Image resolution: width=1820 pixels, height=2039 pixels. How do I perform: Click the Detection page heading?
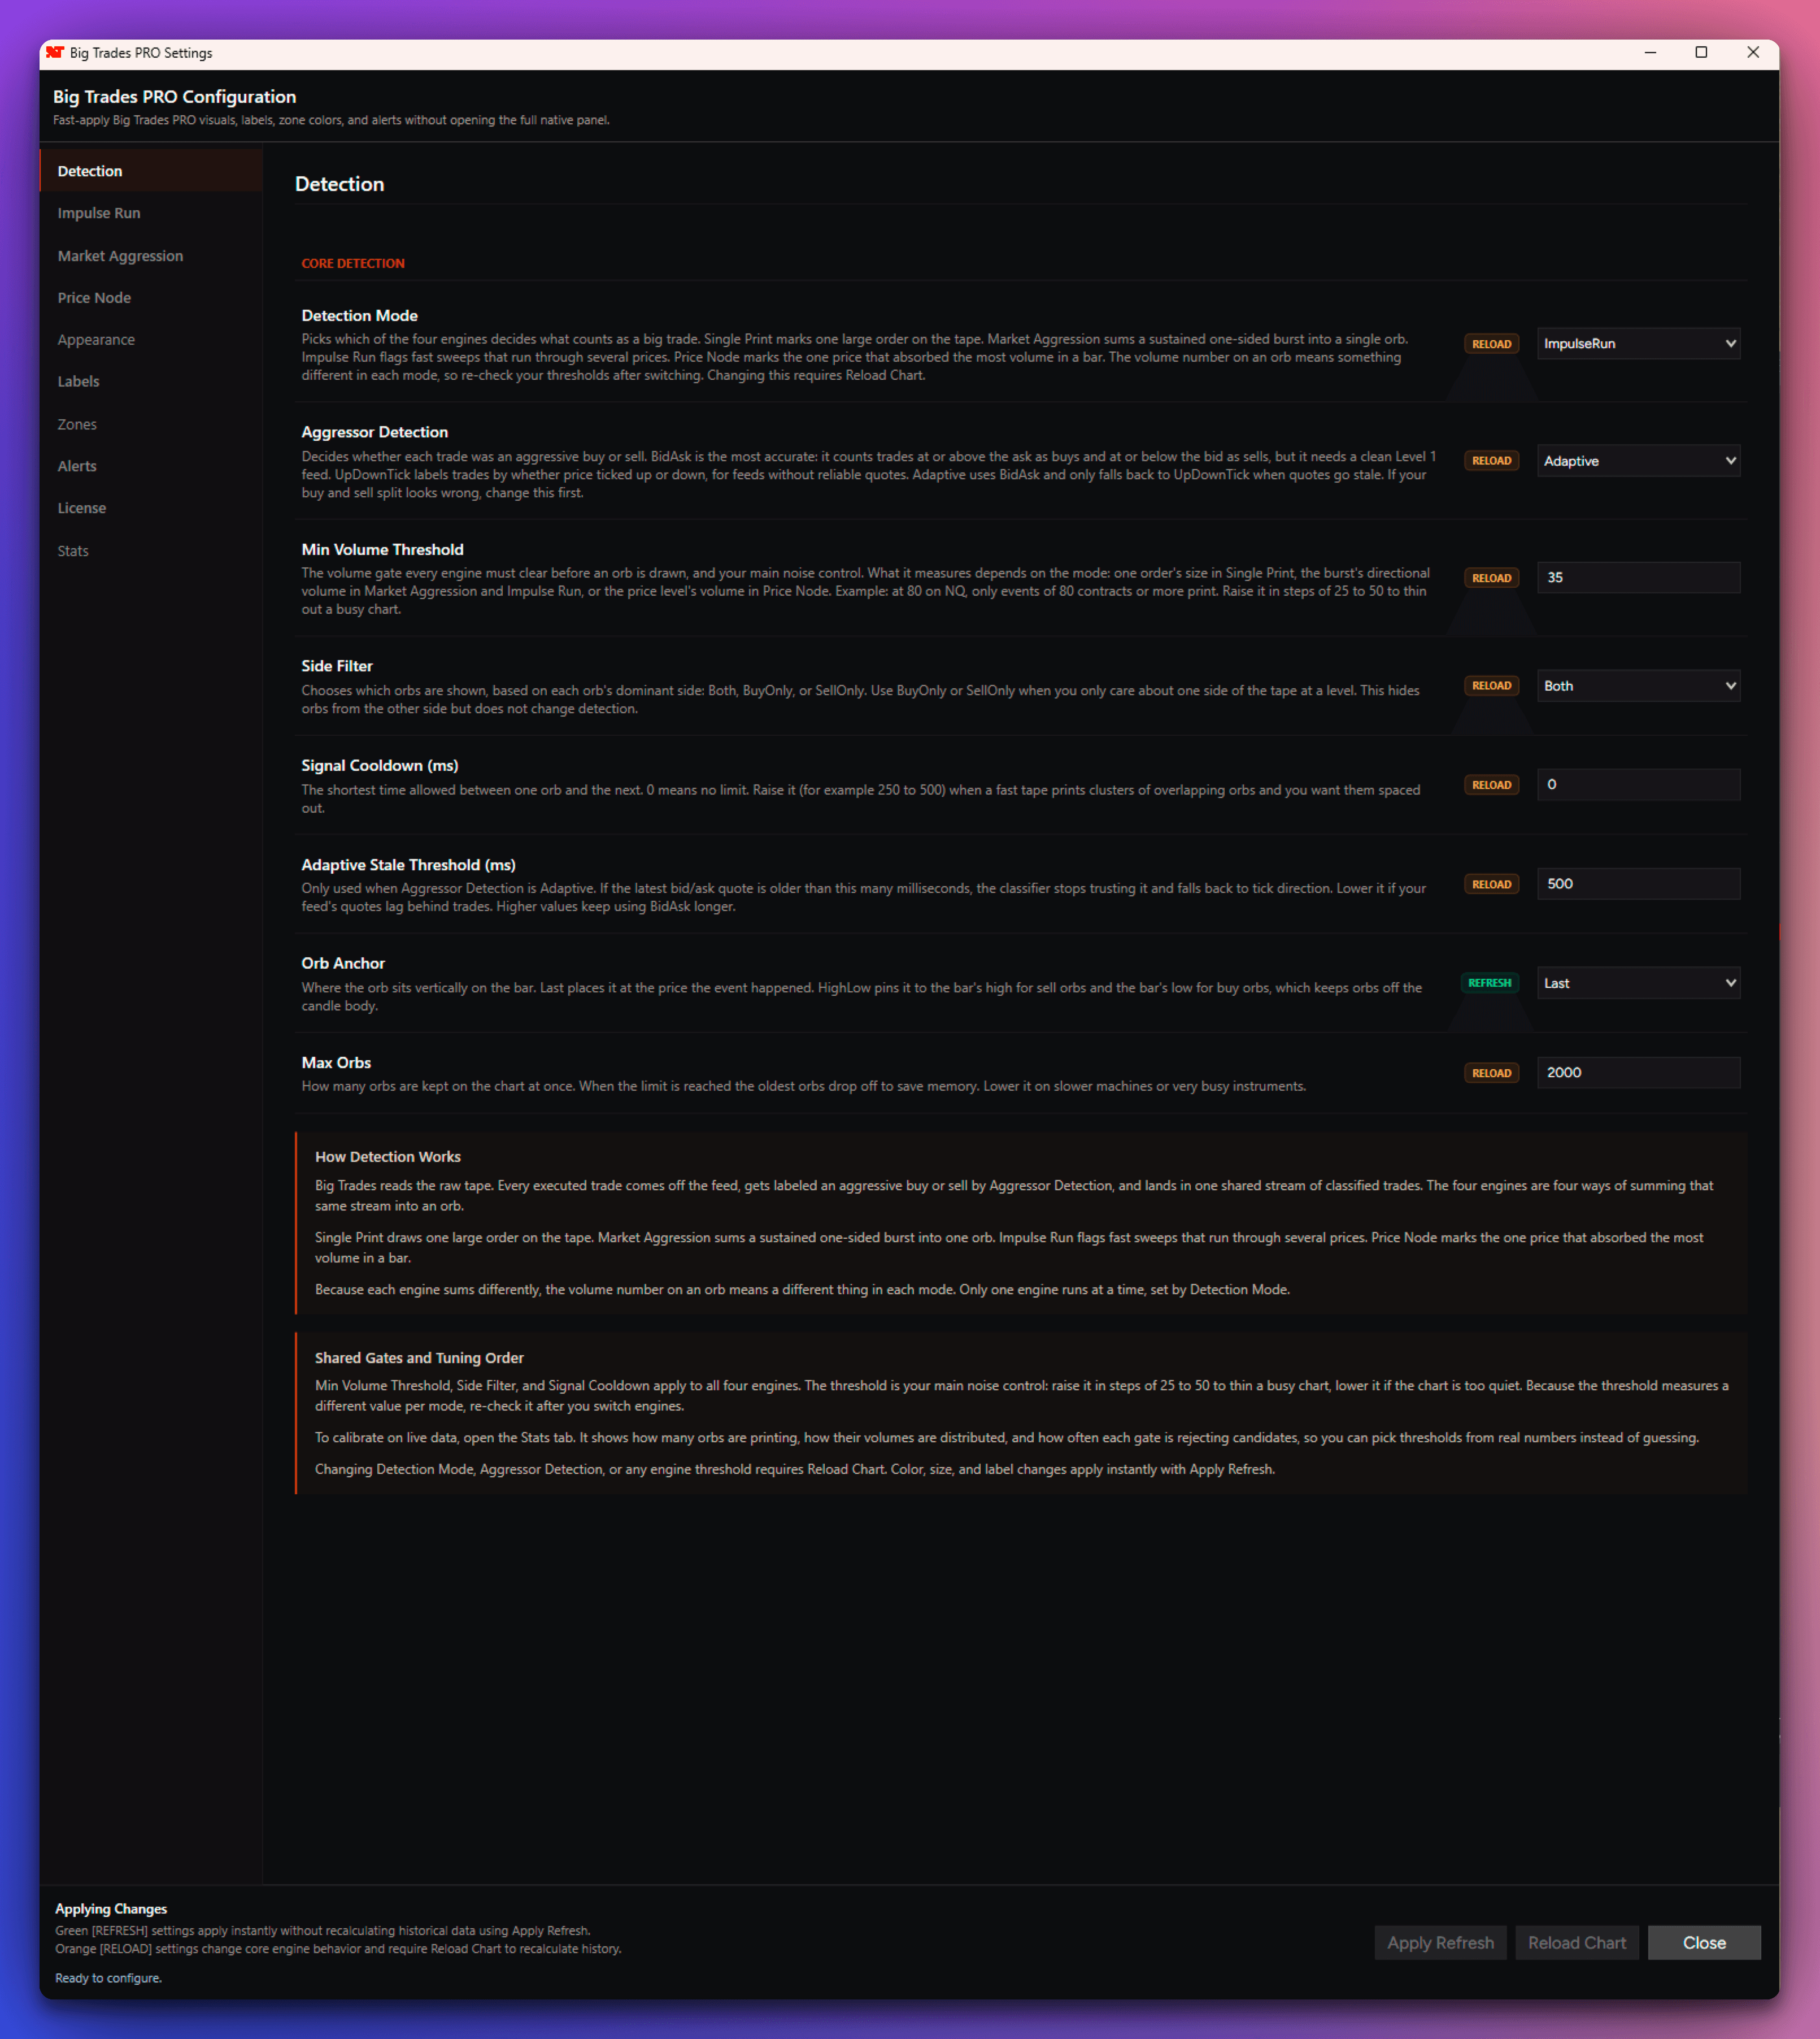[x=340, y=184]
